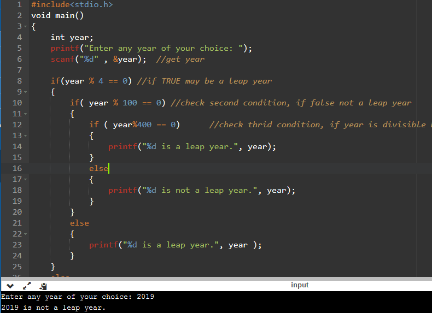Fold the main function at line 3
The height and width of the screenshot is (313, 432).
[25, 26]
